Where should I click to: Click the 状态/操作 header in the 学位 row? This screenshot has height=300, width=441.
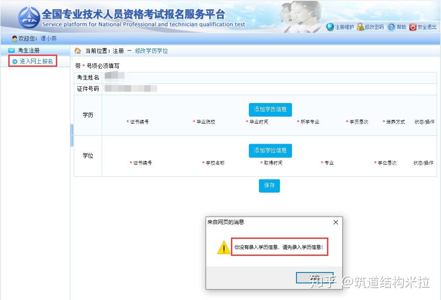(423, 163)
